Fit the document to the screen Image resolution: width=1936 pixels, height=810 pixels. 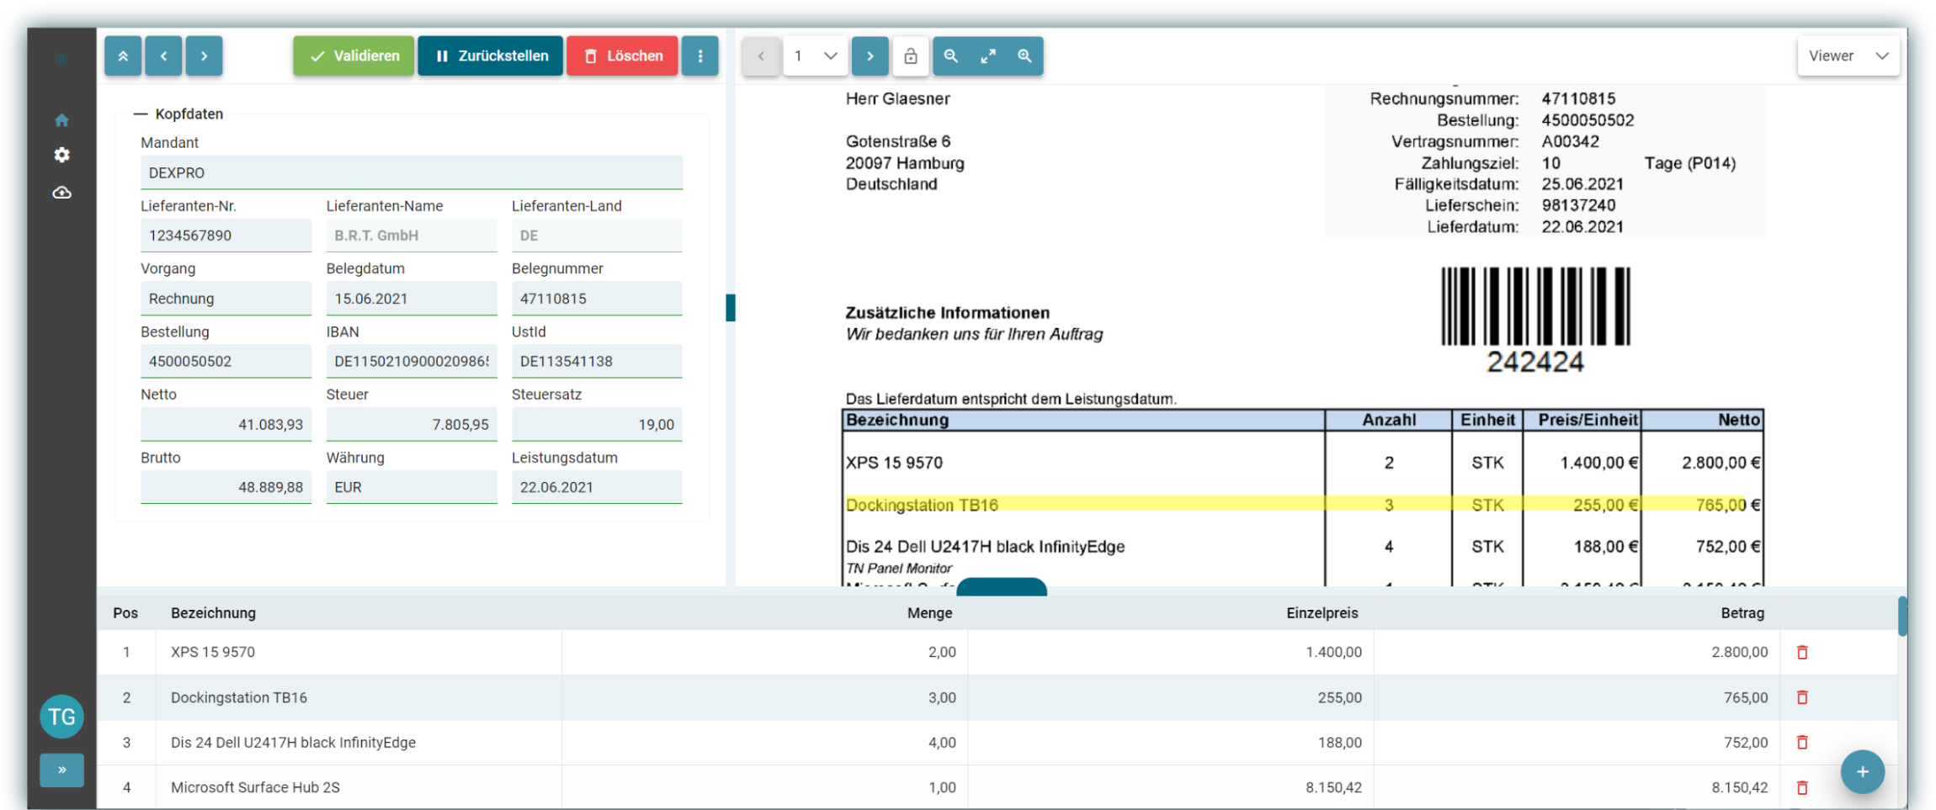(x=987, y=56)
